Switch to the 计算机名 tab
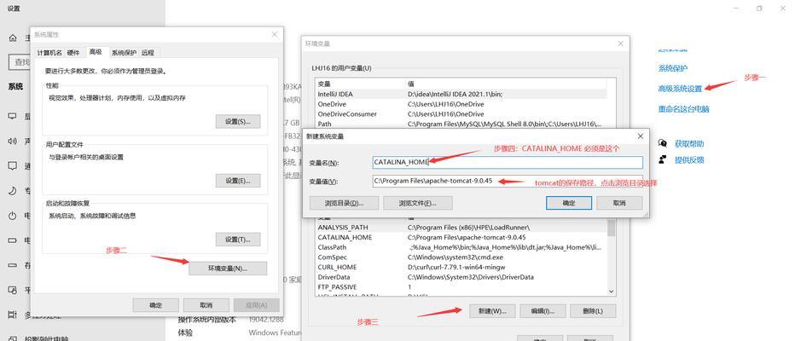Image resolution: width=795 pixels, height=341 pixels. point(49,53)
